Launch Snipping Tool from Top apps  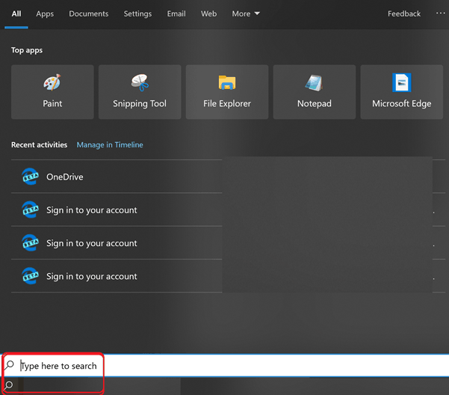(140, 92)
